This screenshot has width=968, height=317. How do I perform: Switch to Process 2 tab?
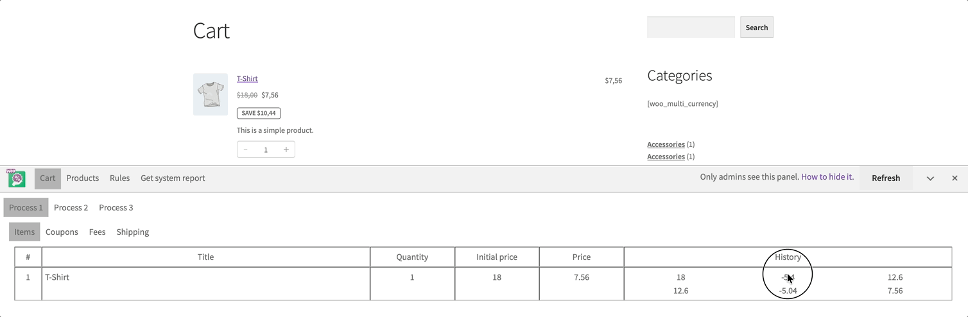[71, 208]
